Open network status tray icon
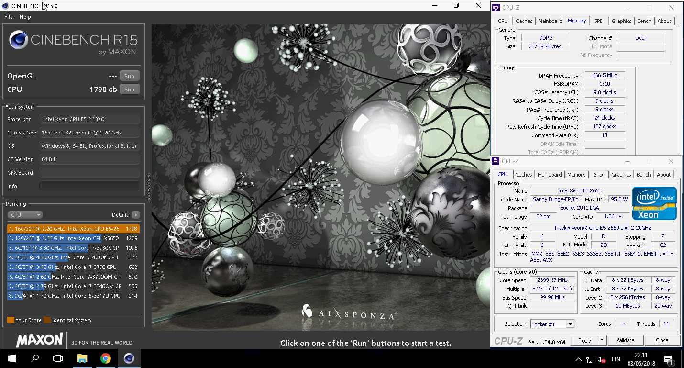The image size is (684, 368). point(590,359)
